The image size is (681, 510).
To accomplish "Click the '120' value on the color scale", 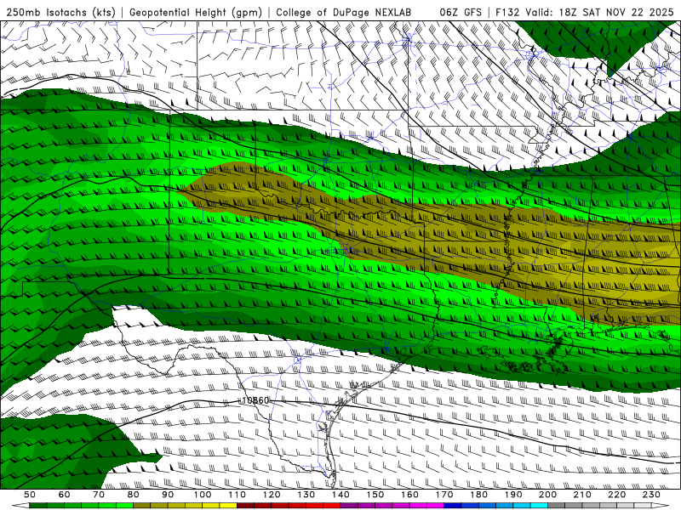I will [x=272, y=495].
